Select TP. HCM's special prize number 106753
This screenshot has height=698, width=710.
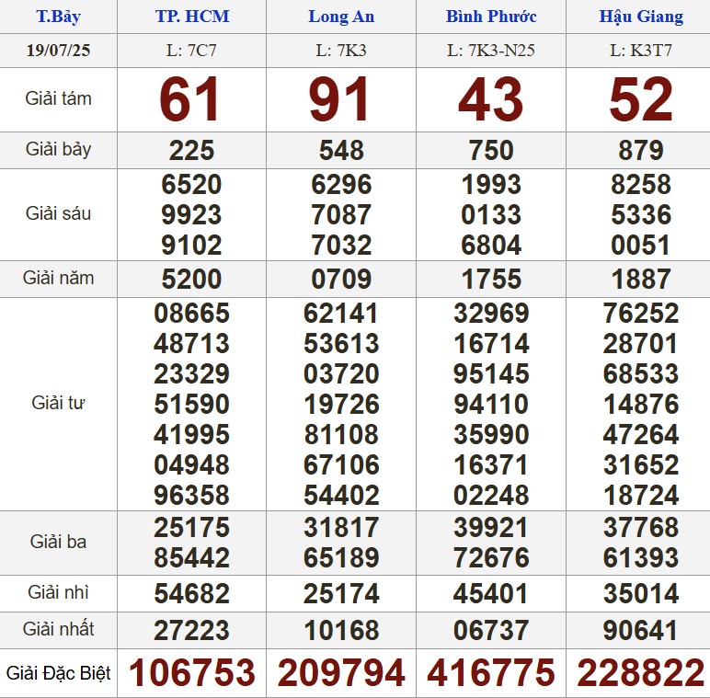[x=191, y=673]
